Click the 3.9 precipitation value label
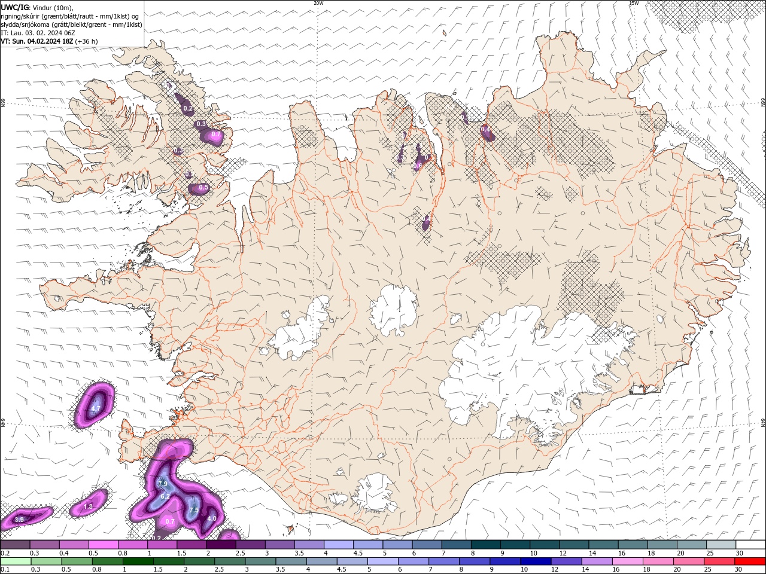 pos(19,520)
